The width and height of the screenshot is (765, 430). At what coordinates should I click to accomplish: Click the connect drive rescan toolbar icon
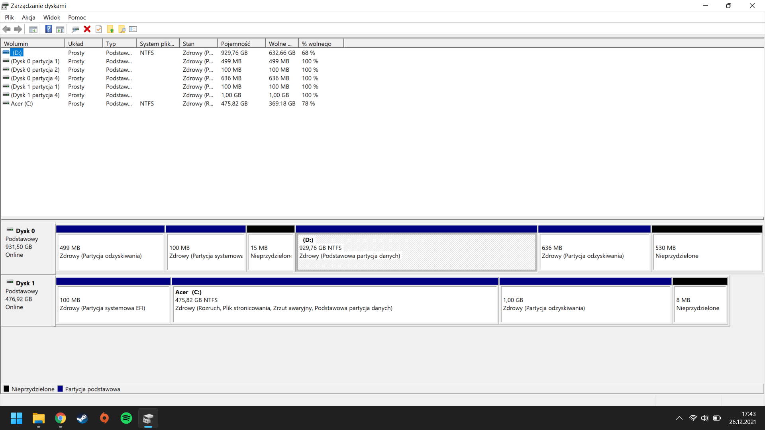pyautogui.click(x=75, y=29)
